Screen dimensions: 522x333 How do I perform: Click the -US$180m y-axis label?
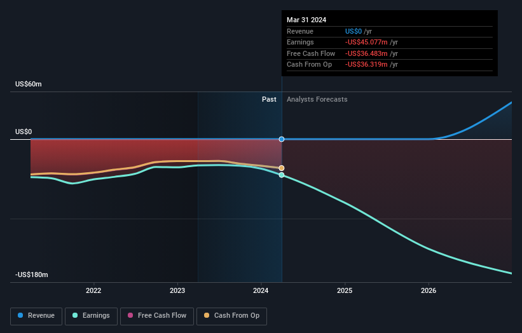point(32,275)
